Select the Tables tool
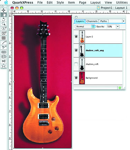Image resolution: width=130 pixels, height=150 pixels. point(3,38)
